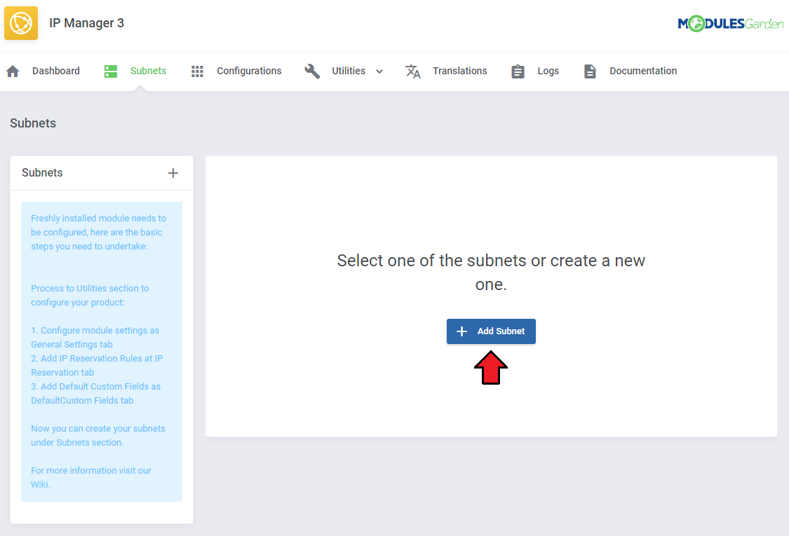Click '3. Add Default Custom Fields as' text
The width and height of the screenshot is (789, 536).
click(95, 387)
